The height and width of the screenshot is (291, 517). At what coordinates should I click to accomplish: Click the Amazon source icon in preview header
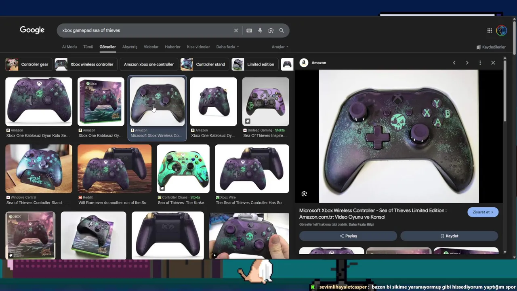pyautogui.click(x=304, y=63)
